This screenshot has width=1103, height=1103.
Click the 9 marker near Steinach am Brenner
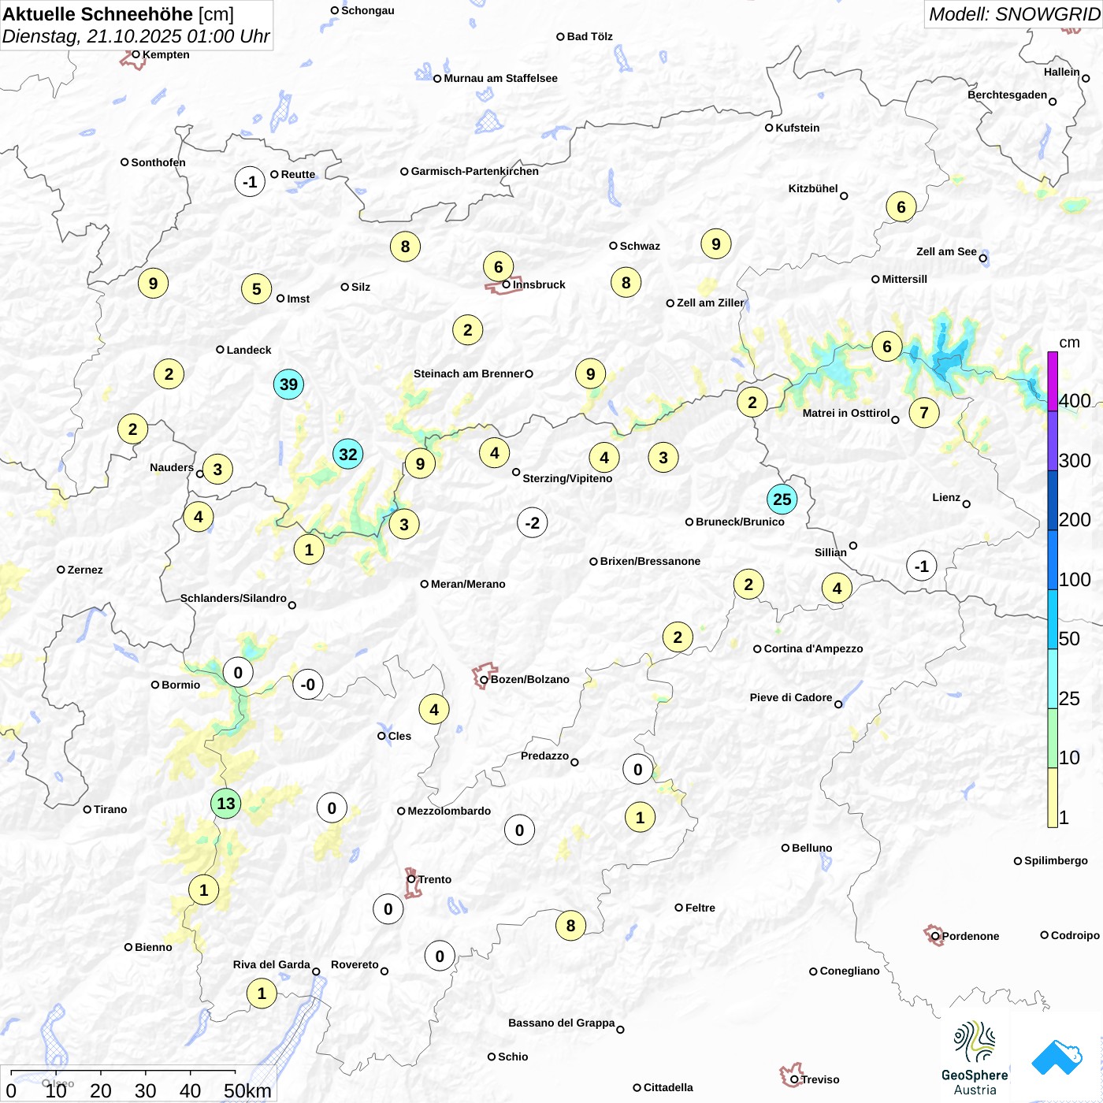tap(591, 373)
